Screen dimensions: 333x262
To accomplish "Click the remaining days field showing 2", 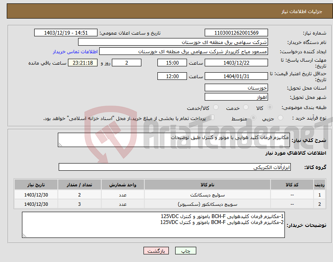I will tap(127, 63).
